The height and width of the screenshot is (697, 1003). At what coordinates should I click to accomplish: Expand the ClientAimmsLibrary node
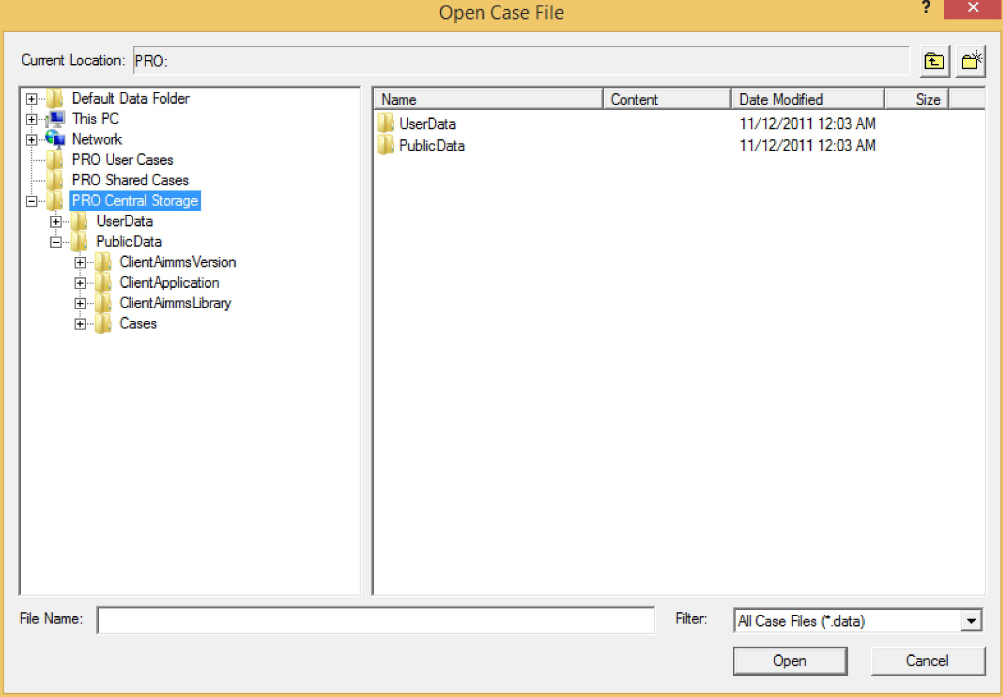click(80, 303)
